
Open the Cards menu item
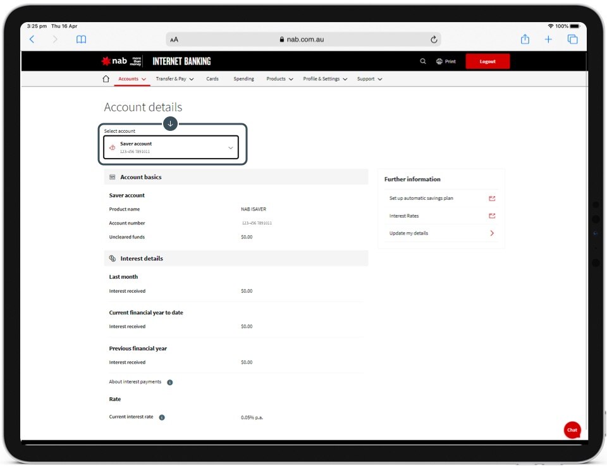212,79
